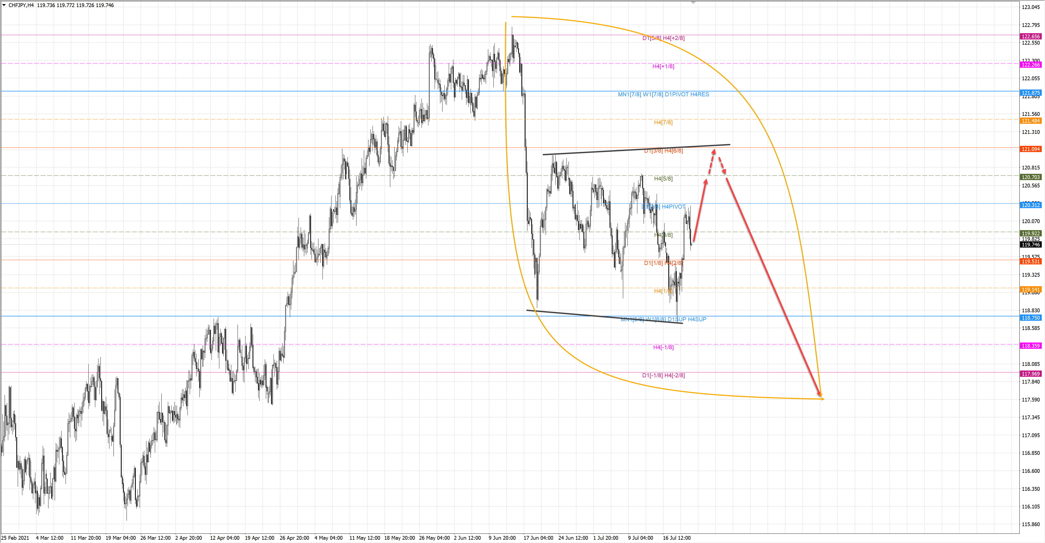Click the D1[-1/8] H4[-2/8] label
The height and width of the screenshot is (543, 1045).
[663, 375]
